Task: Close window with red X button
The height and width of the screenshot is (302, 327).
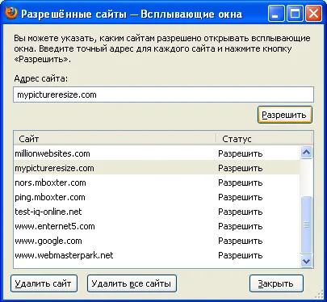Action: [x=313, y=14]
